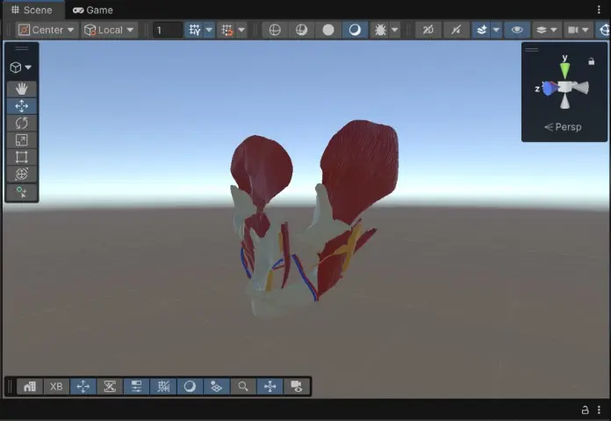Open the overlays layers dropdown

(x=546, y=30)
